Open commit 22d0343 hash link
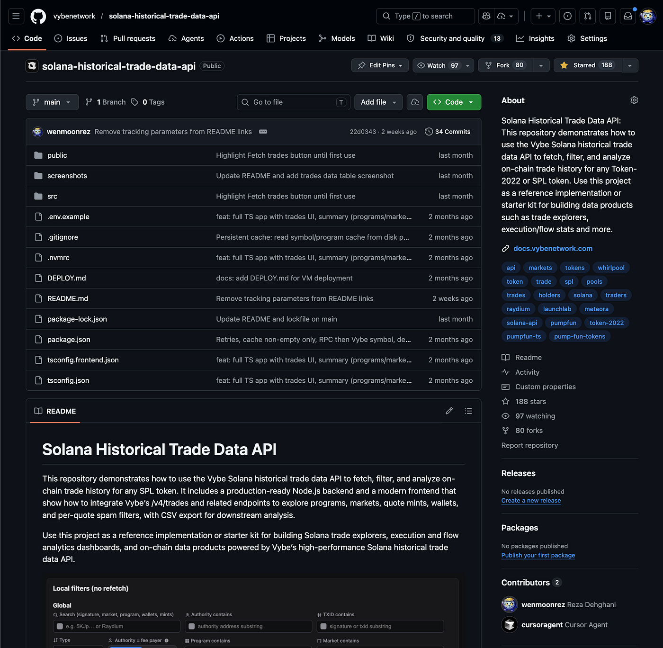The height and width of the screenshot is (648, 663). (x=363, y=132)
